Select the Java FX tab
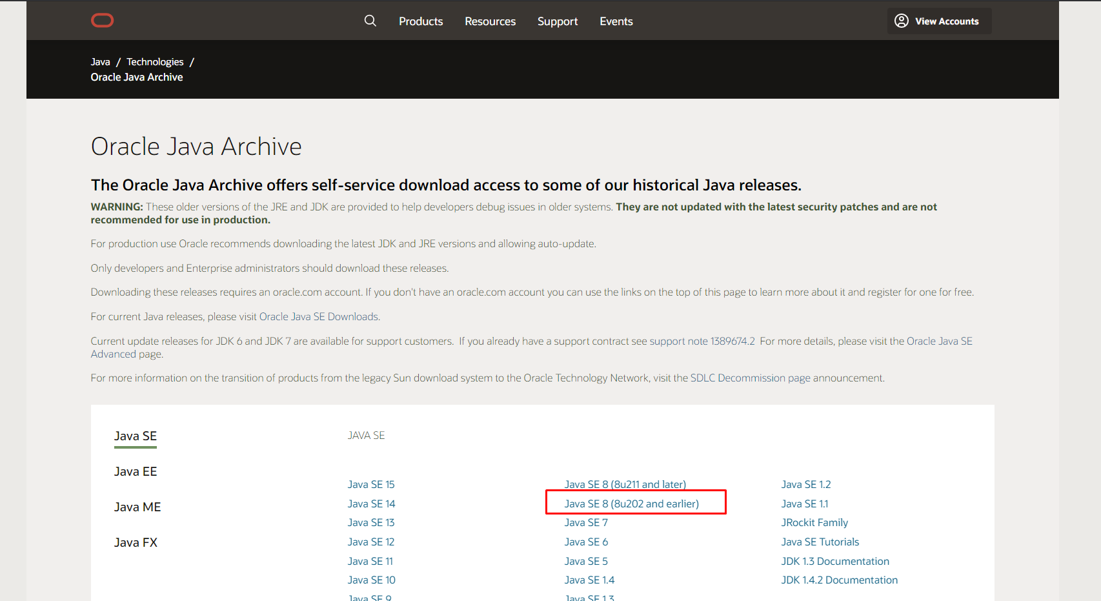 (136, 543)
